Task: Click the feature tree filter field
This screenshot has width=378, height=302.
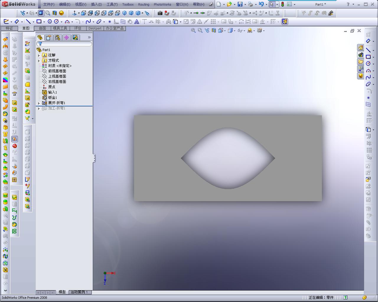Action: pos(64,44)
